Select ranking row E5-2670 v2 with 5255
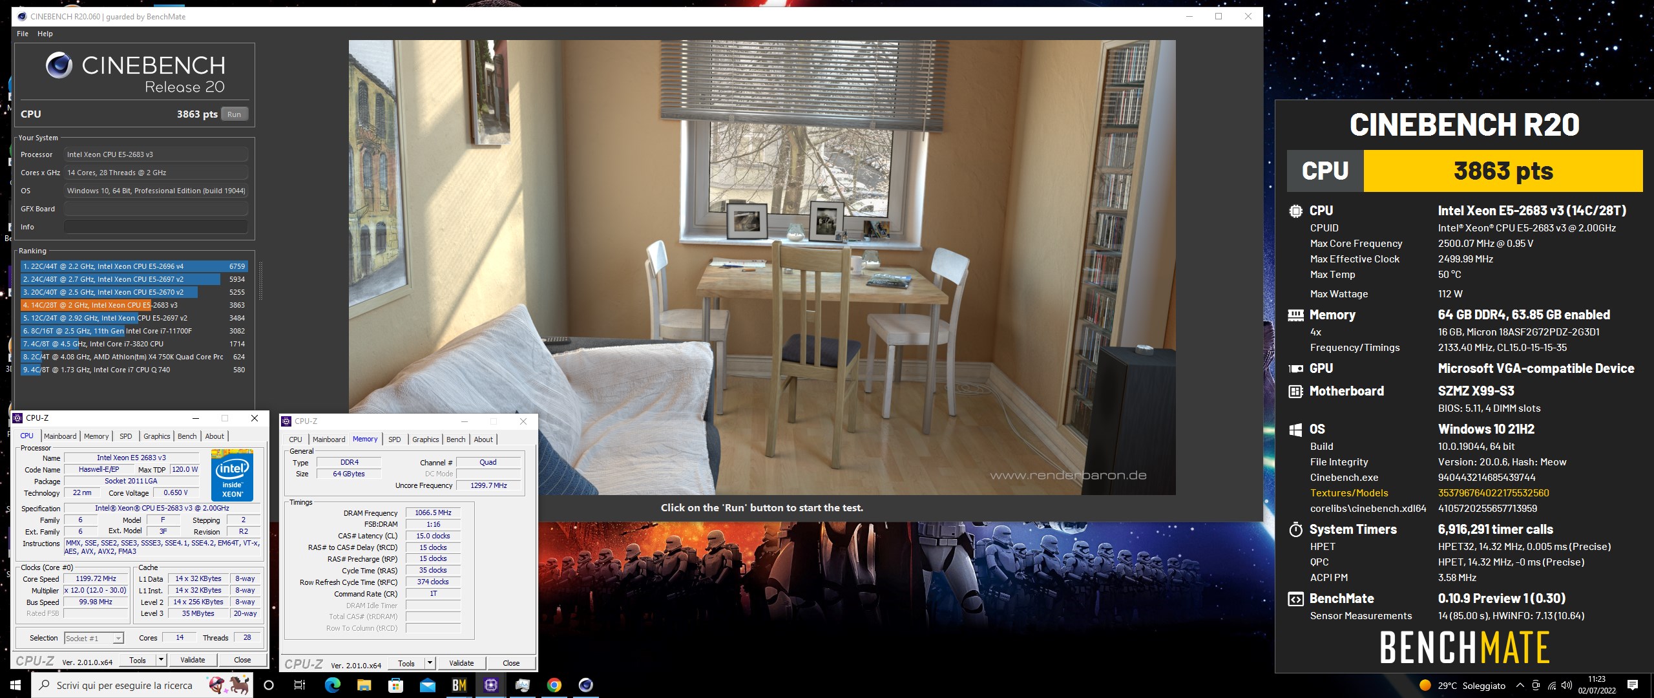1654x698 pixels. [x=134, y=292]
